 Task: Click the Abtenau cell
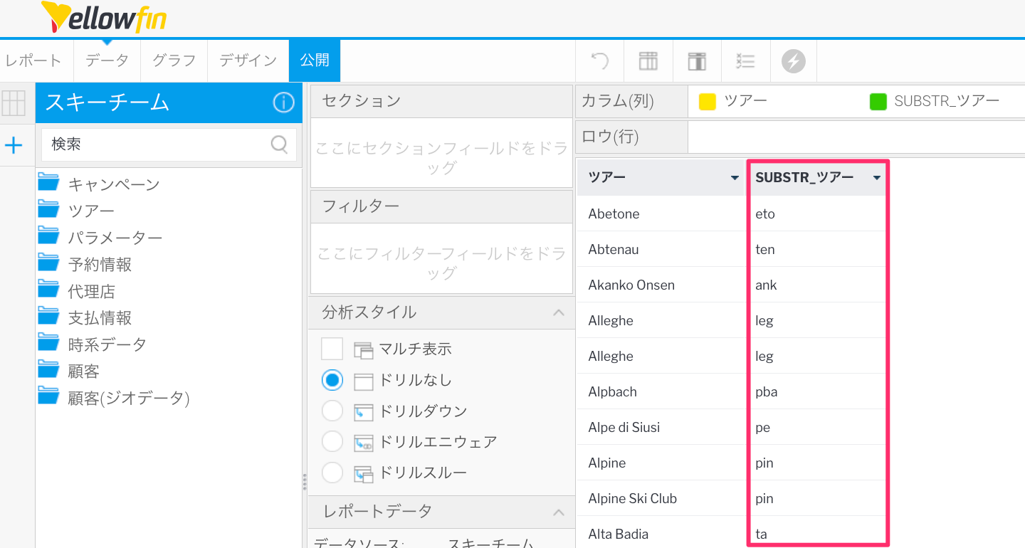(661, 249)
